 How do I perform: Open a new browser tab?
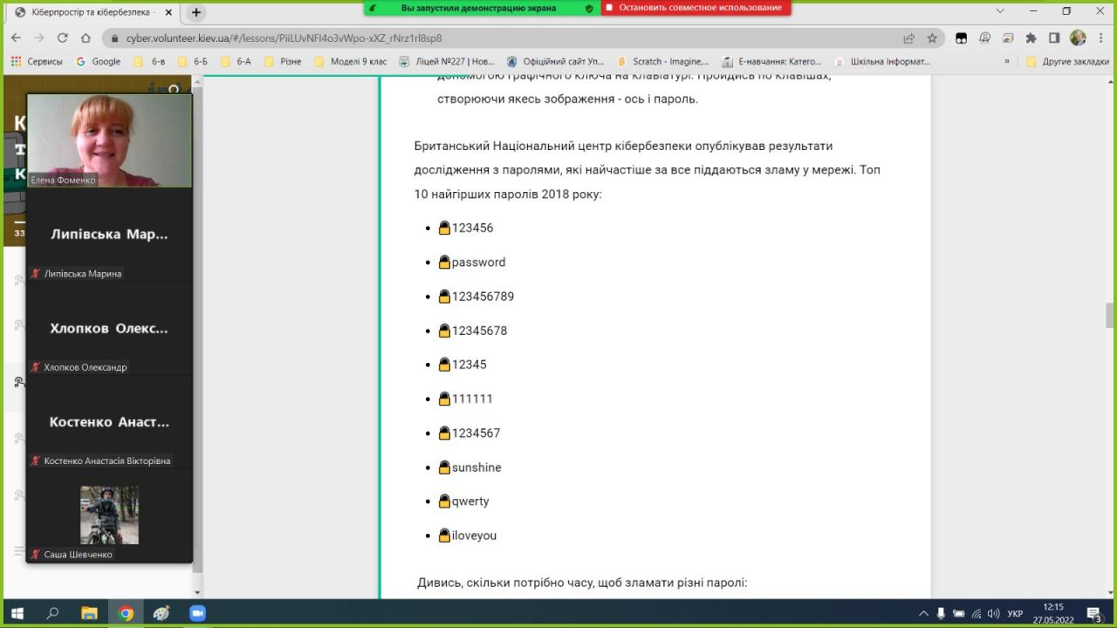coord(196,12)
